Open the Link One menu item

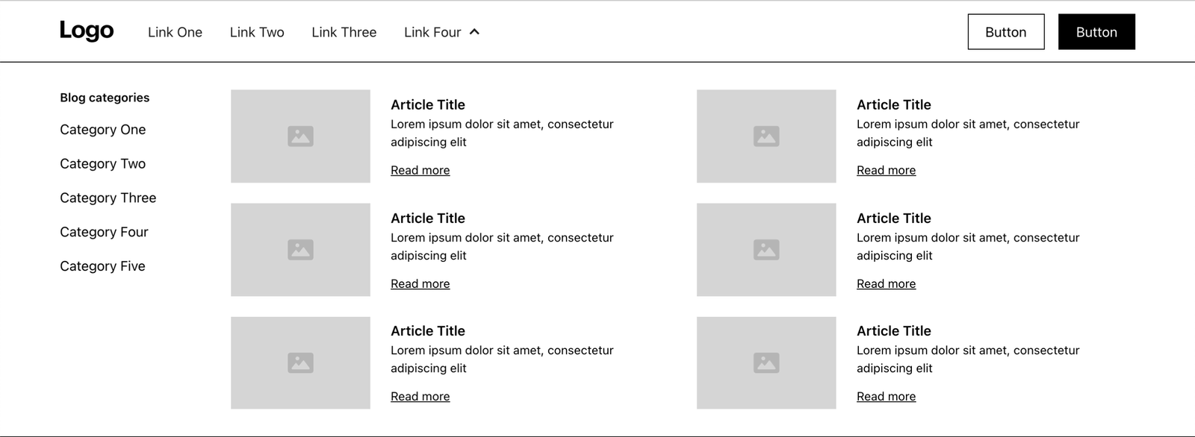coord(175,32)
